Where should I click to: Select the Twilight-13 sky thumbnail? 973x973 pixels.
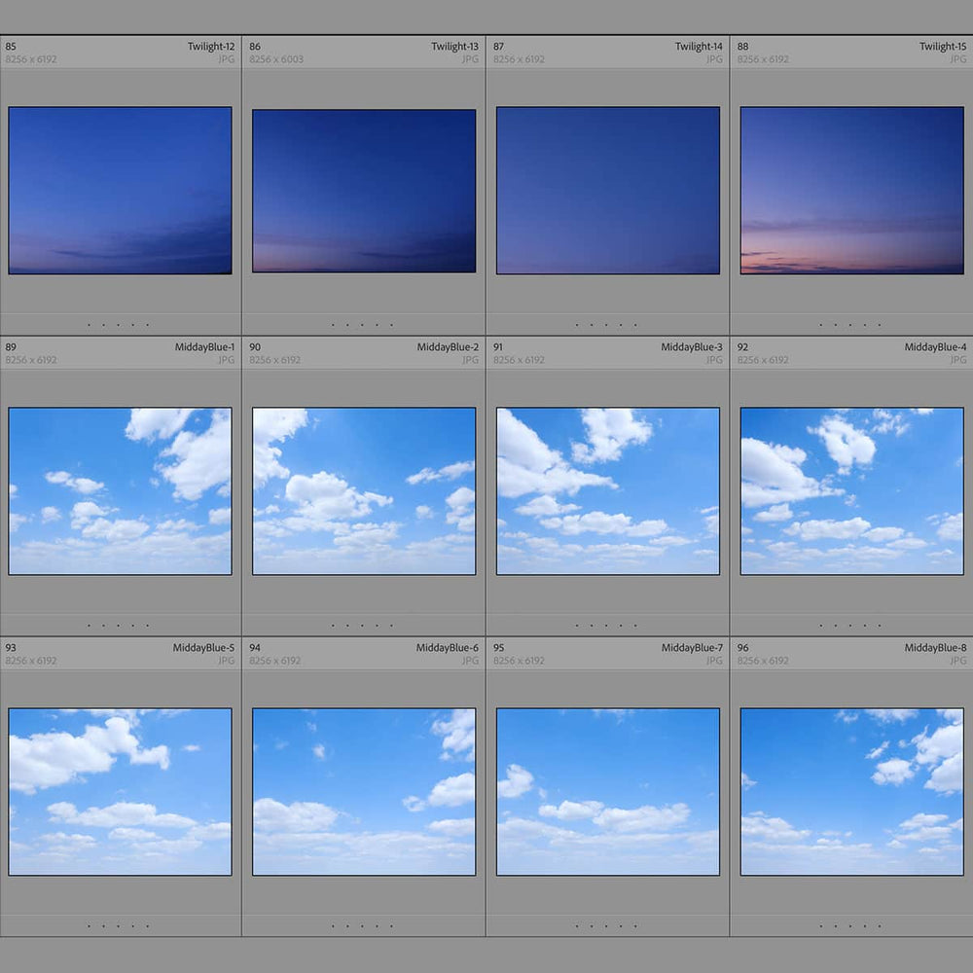pyautogui.click(x=364, y=190)
